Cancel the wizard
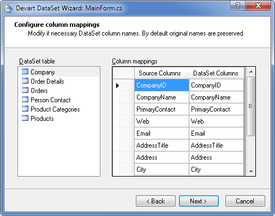 tap(245, 201)
